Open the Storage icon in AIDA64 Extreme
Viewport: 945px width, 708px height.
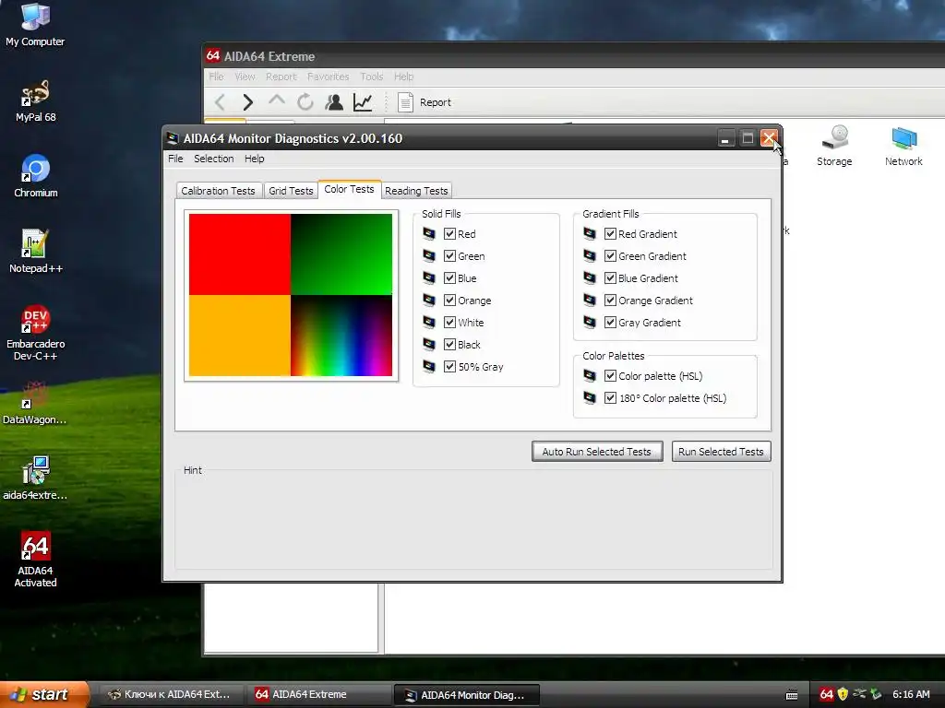point(834,145)
